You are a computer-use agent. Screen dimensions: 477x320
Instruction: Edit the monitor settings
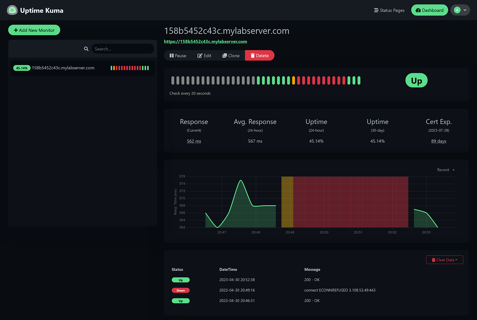204,56
